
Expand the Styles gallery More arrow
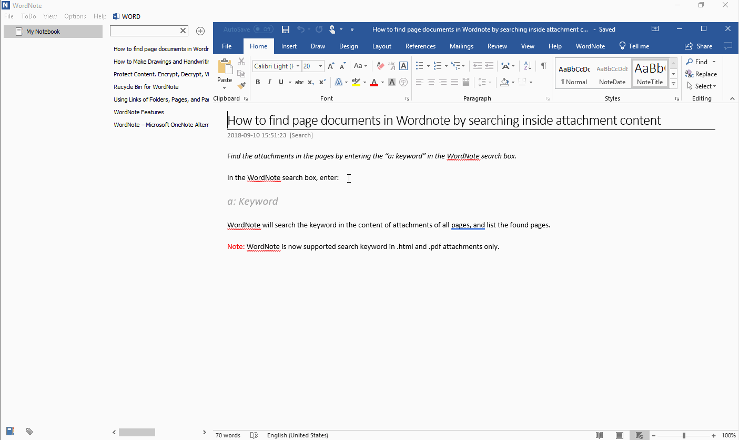tap(674, 84)
